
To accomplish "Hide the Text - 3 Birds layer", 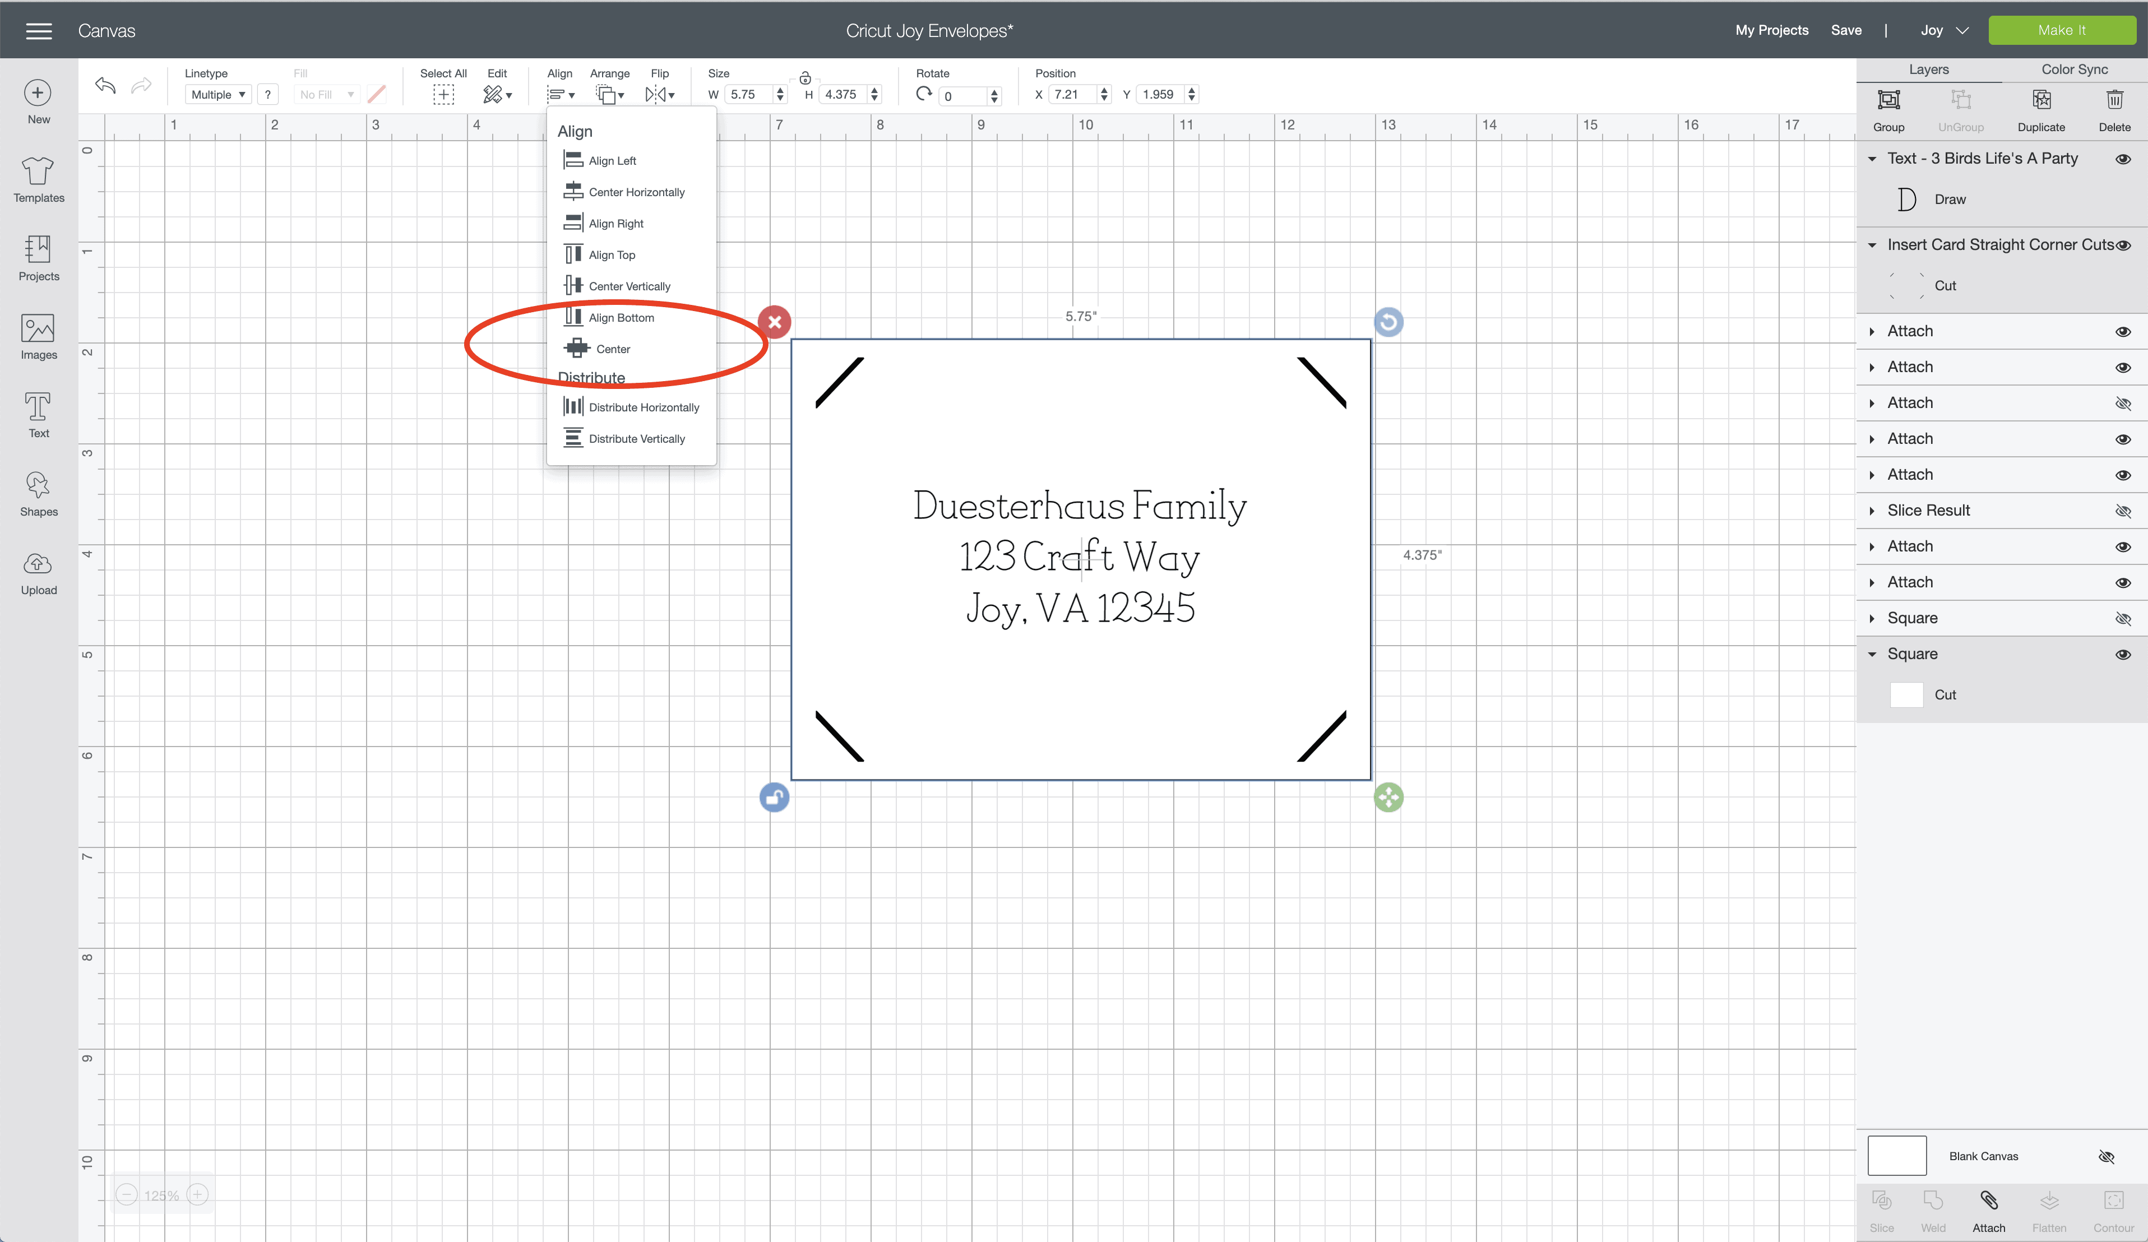I will (x=2122, y=159).
